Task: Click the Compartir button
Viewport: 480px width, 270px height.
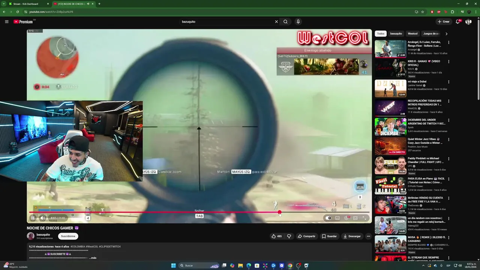Action: tap(306, 236)
